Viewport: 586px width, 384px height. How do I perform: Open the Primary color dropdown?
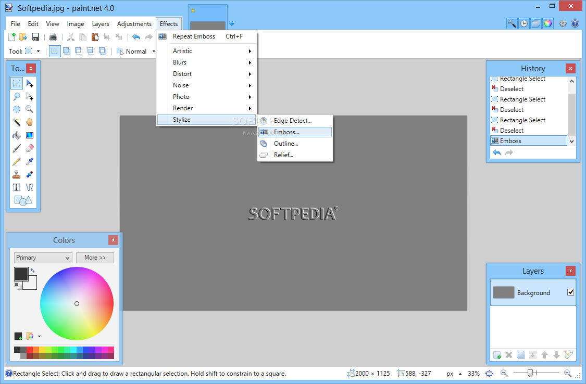(x=43, y=258)
